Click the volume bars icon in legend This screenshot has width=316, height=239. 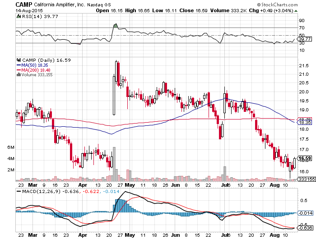[x=19, y=75]
